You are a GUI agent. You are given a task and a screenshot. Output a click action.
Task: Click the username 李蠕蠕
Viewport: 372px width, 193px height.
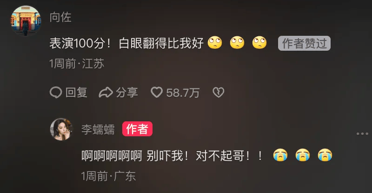[98, 129]
